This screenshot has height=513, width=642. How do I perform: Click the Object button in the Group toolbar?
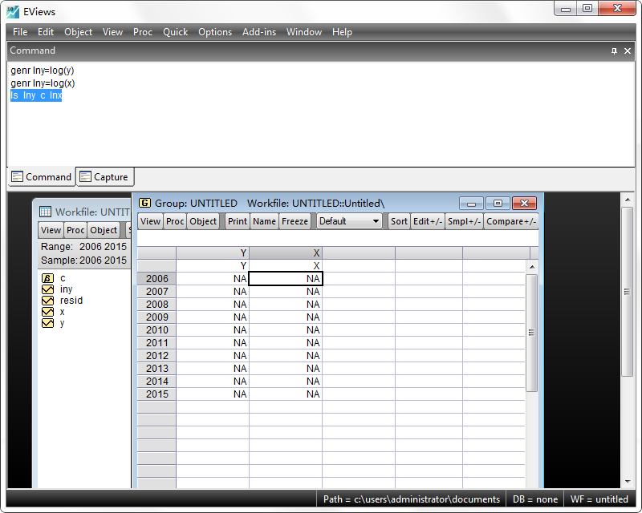tap(202, 220)
